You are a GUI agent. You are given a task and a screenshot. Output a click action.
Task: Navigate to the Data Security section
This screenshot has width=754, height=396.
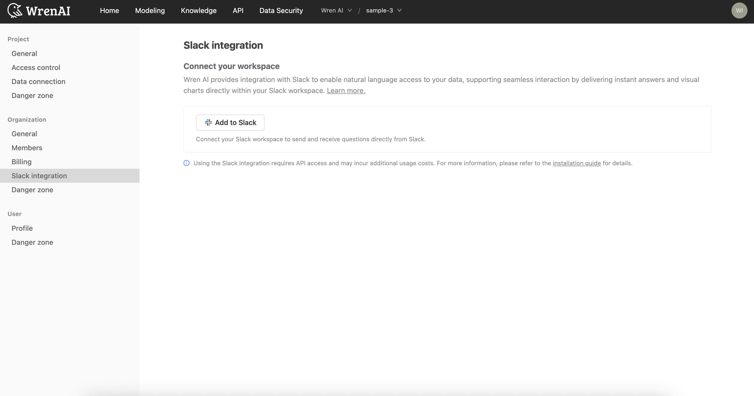click(281, 10)
